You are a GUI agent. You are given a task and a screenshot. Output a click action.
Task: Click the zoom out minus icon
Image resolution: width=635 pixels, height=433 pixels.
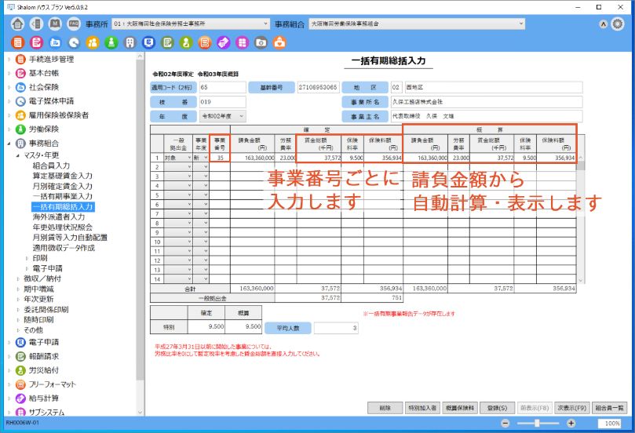[x=505, y=424]
